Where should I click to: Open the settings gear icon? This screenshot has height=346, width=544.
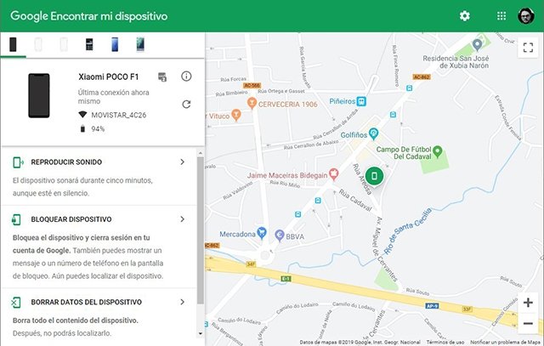pos(465,16)
